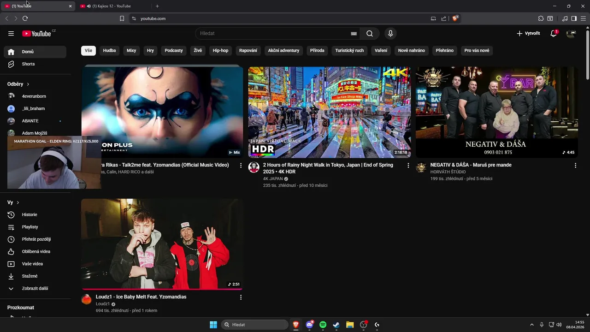
Task: Play the Loudz1 Ice Baby Melt thumbnail
Action: pos(162,244)
